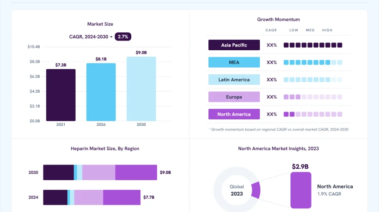Viewport: 379px width, 212px height.
Task: Click the $7.3B bar value label
Action: 61,65
